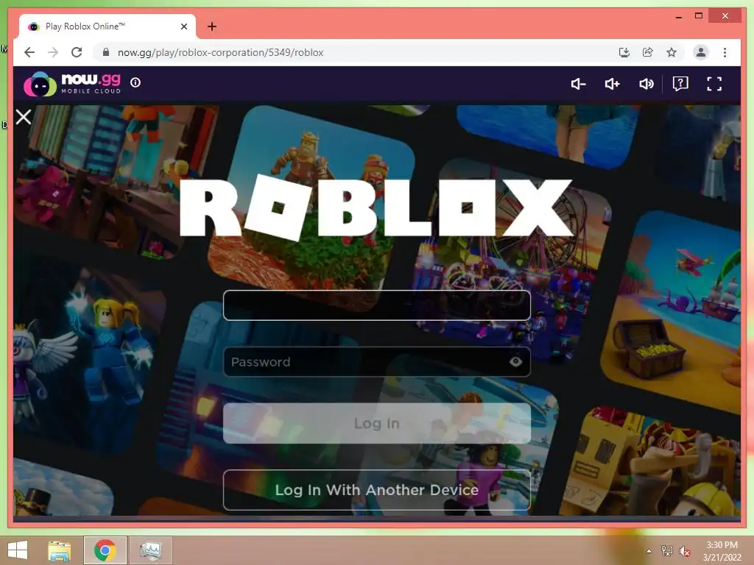This screenshot has height=565, width=754.
Task: Go forward in Chrome
Action: (x=53, y=52)
